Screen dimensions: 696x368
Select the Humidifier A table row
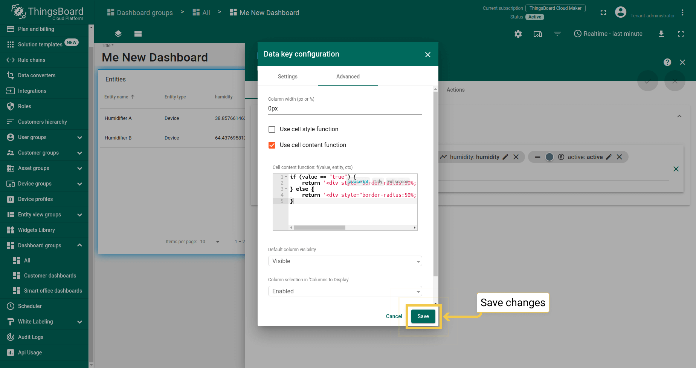tap(172, 118)
